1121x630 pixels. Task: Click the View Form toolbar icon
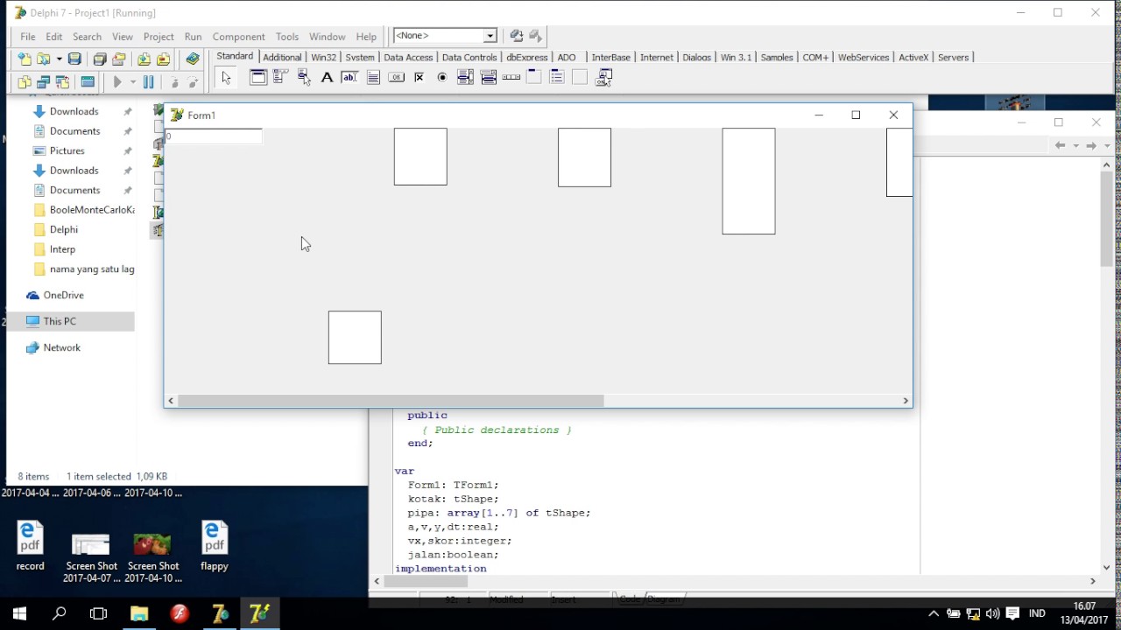tap(43, 82)
